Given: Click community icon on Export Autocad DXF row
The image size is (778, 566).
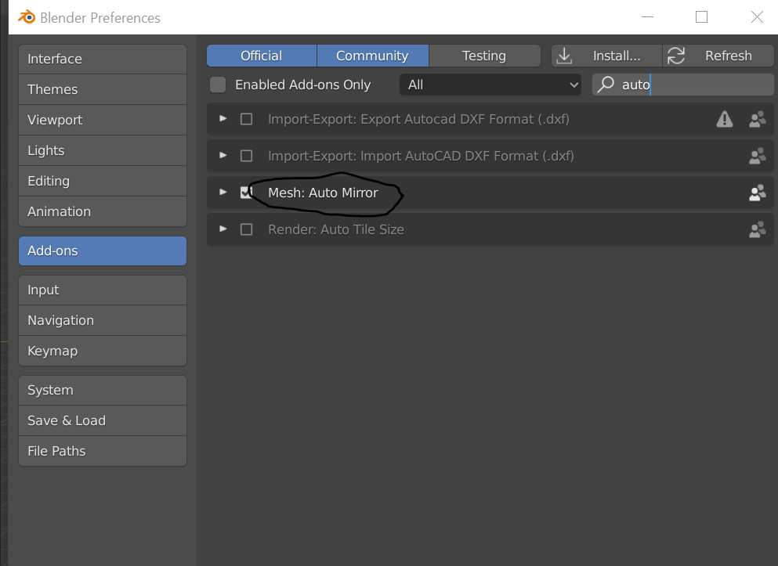Looking at the screenshot, I should point(757,119).
